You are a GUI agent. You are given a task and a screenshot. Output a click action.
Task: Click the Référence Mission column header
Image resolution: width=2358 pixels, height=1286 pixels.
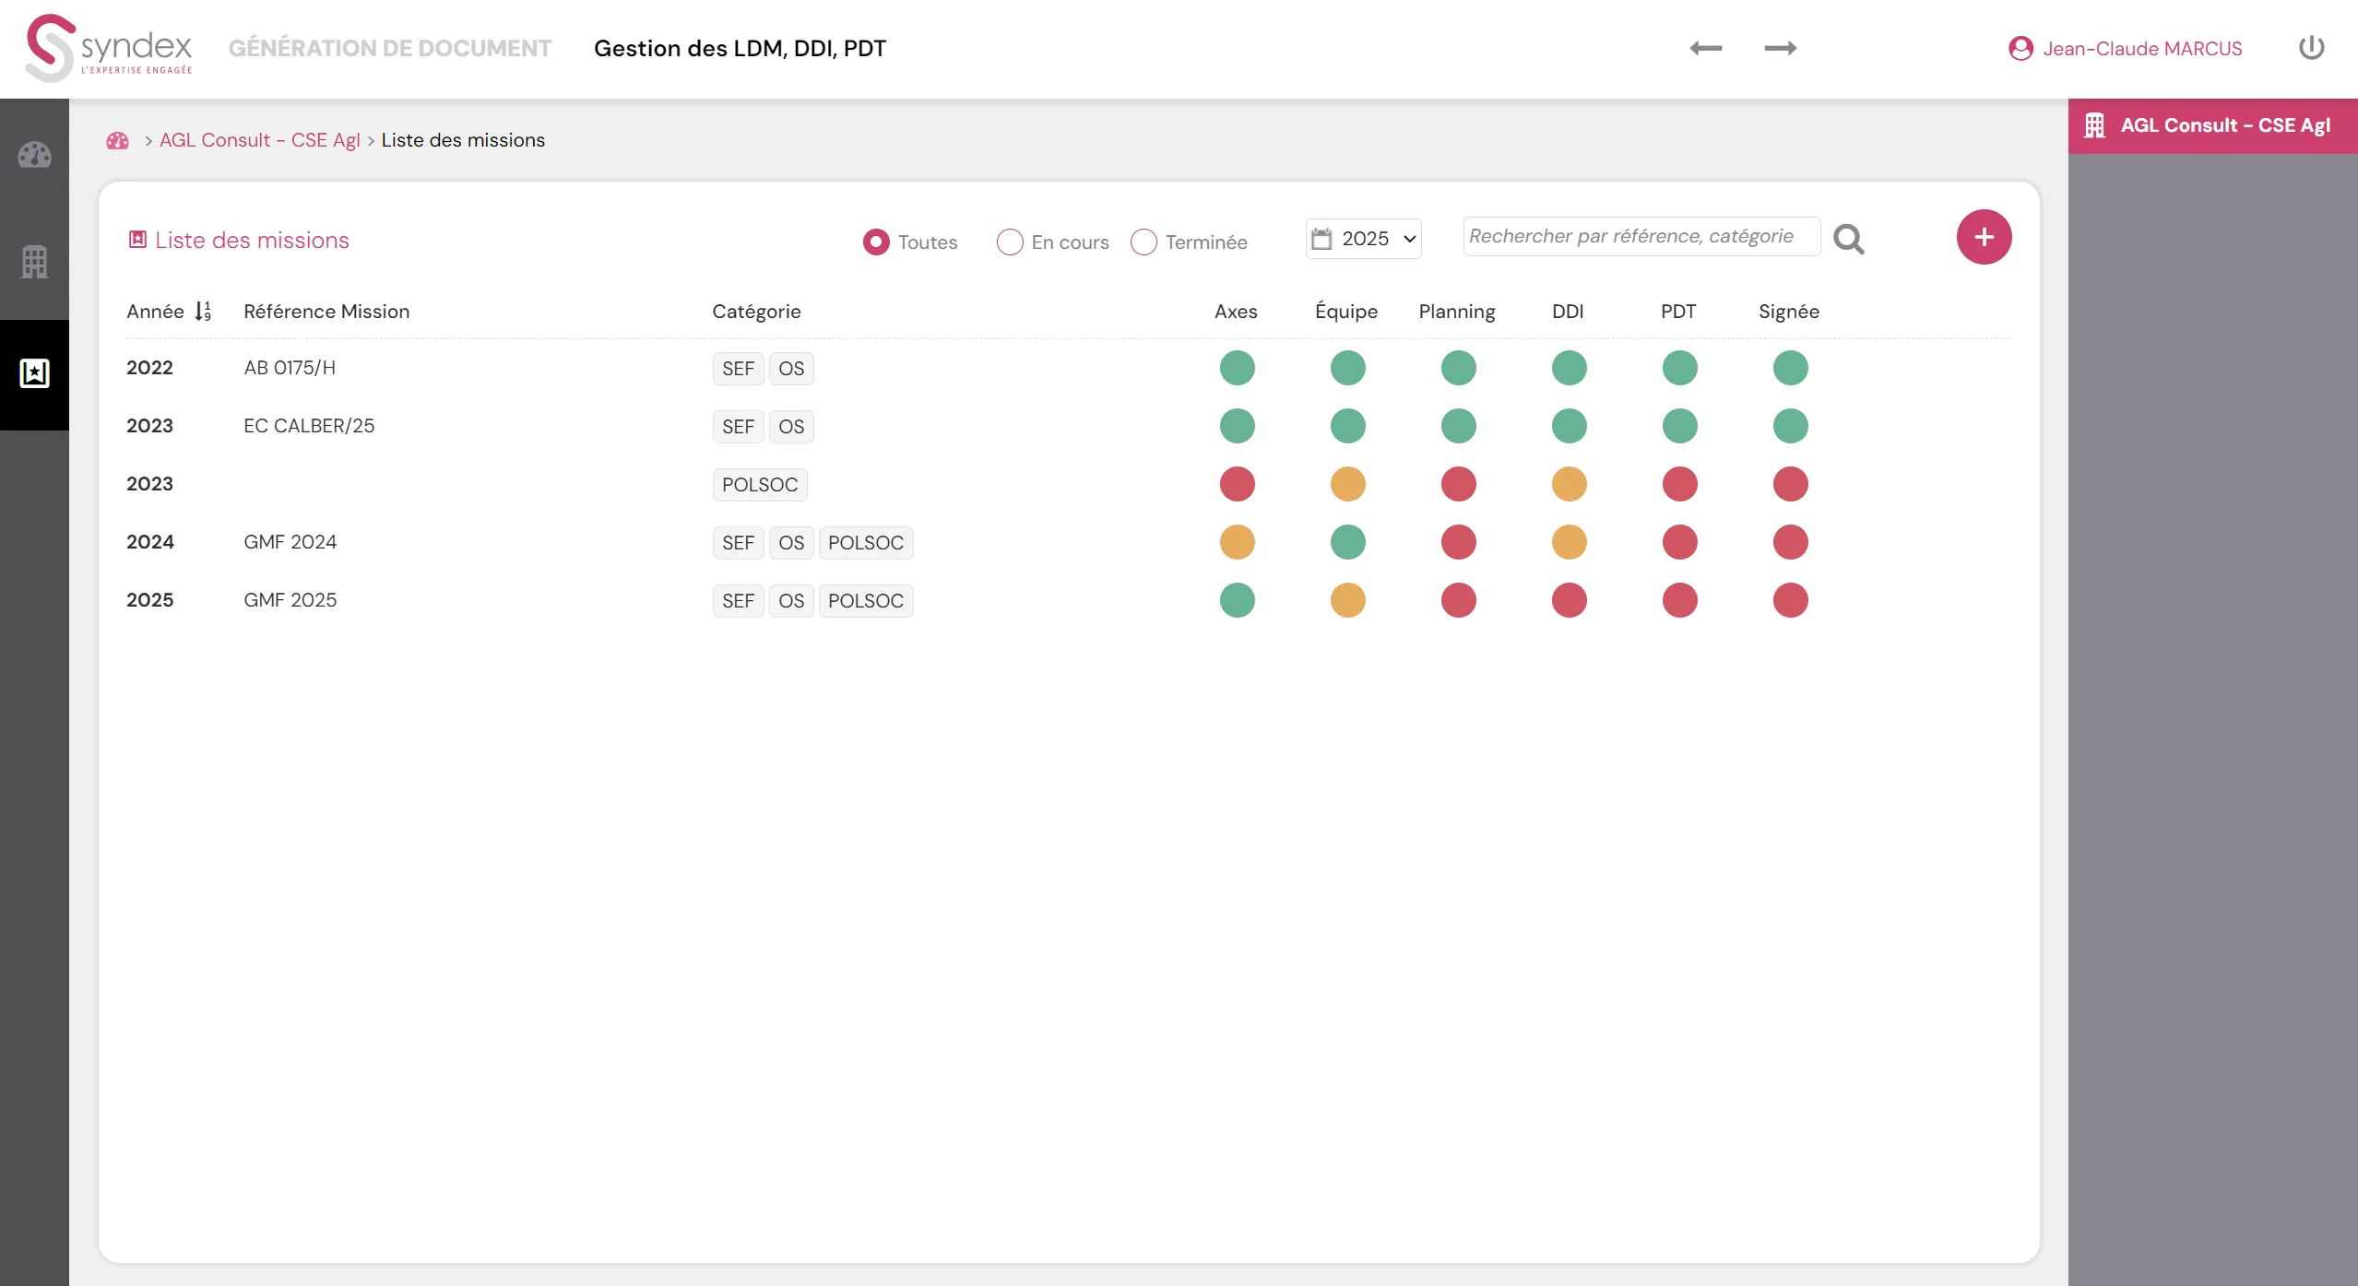click(326, 312)
